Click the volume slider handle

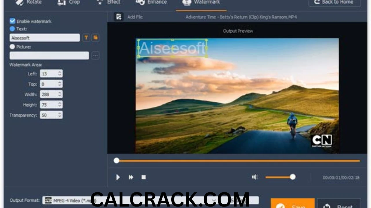293,177
